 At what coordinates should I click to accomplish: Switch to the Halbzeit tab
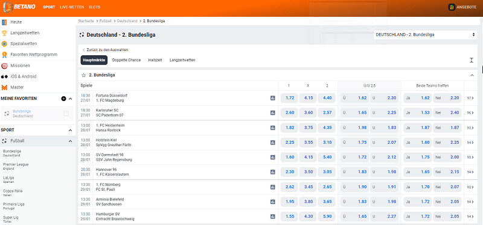coord(155,60)
